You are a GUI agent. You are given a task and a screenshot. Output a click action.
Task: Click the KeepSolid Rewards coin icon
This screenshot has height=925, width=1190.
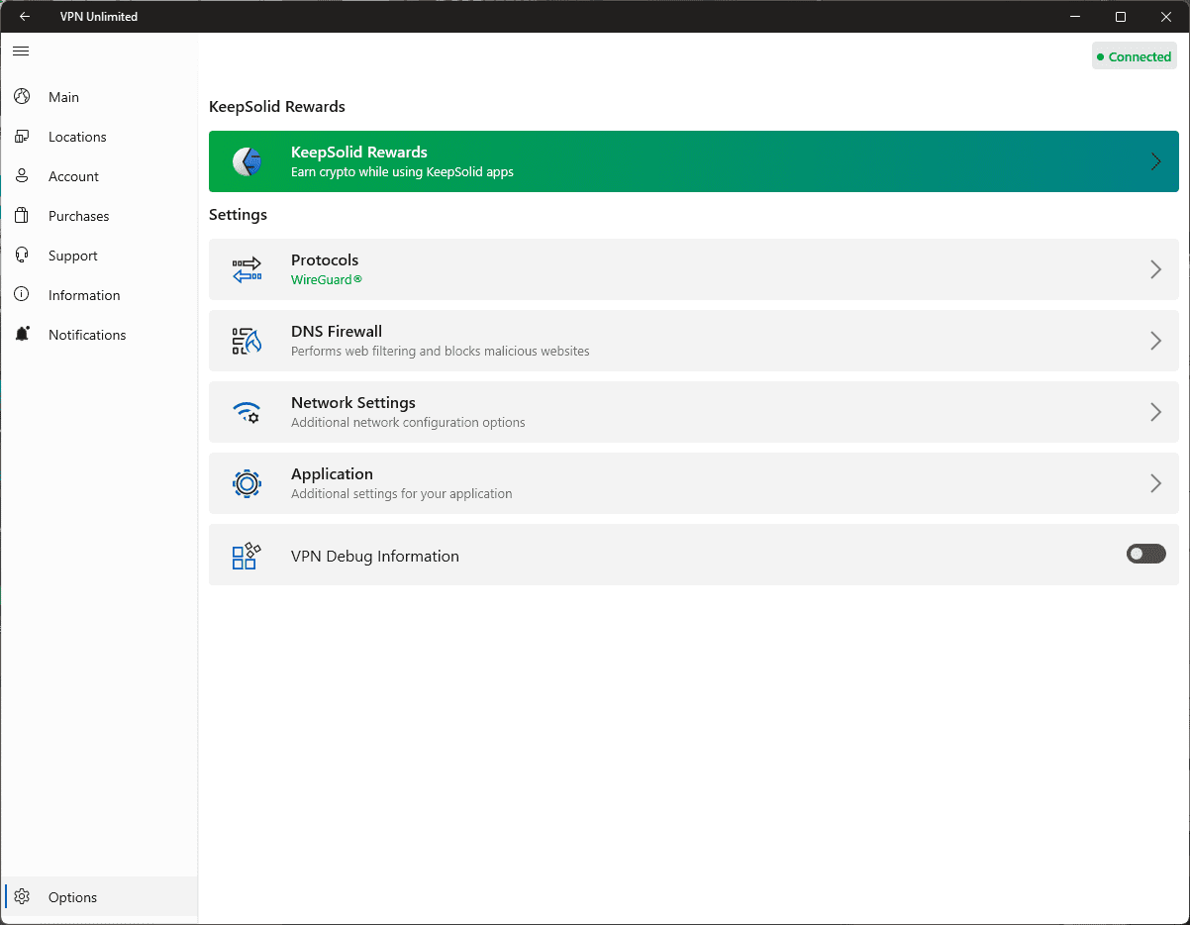tap(247, 161)
